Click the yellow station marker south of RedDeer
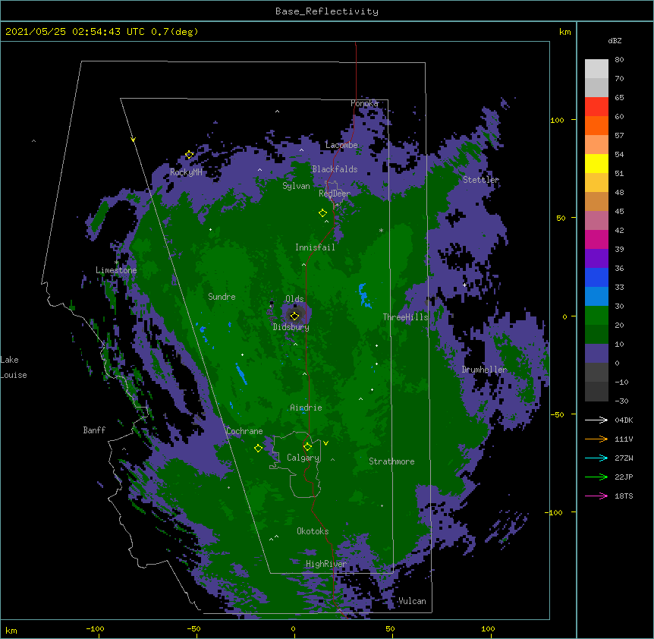The image size is (654, 639). pyautogui.click(x=322, y=213)
